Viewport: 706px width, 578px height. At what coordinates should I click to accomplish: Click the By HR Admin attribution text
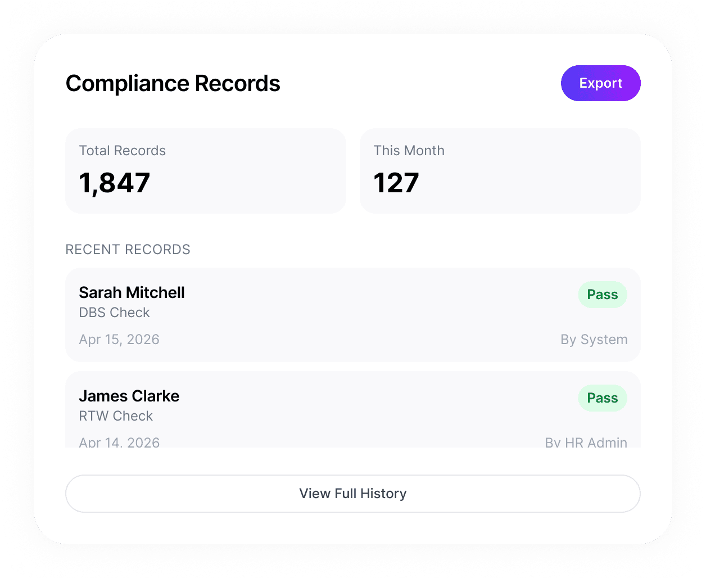click(x=586, y=442)
